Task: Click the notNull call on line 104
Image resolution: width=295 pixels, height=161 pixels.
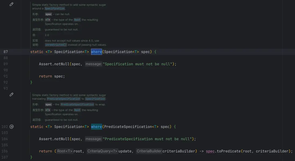Action: pos(62,139)
